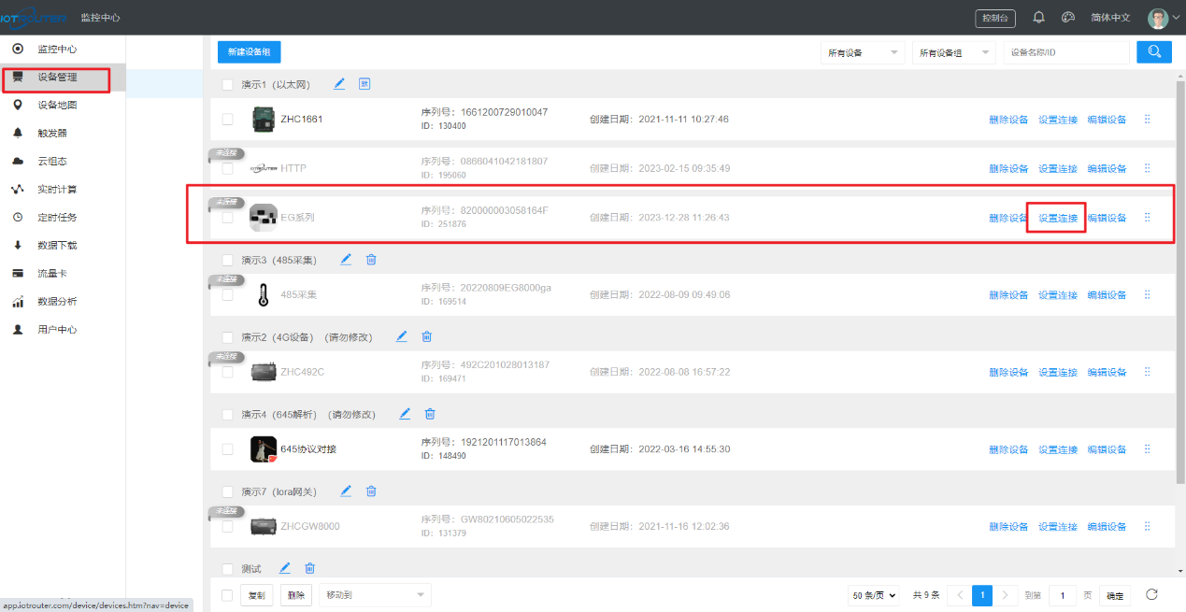1186x612 pixels.
Task: Focus the 设备名称/ID search field
Action: pos(1065,53)
